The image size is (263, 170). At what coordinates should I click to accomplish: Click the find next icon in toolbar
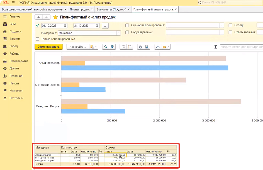(x=112, y=47)
